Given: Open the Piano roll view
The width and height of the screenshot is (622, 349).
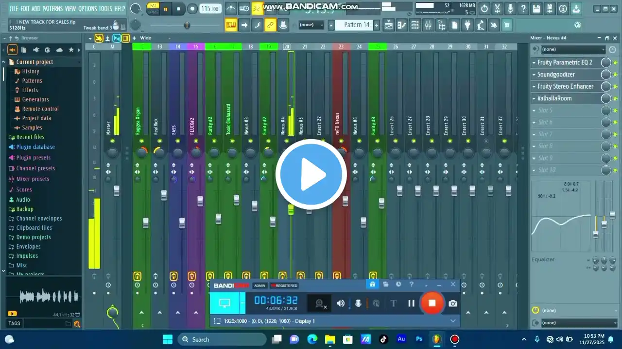Looking at the screenshot, I should pos(402,25).
